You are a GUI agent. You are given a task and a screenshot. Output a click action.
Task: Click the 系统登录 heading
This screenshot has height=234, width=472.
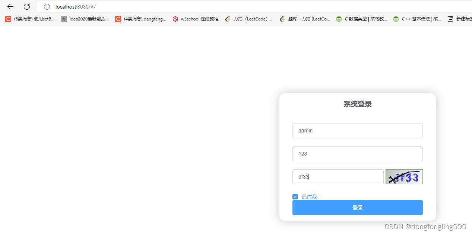[x=358, y=104]
